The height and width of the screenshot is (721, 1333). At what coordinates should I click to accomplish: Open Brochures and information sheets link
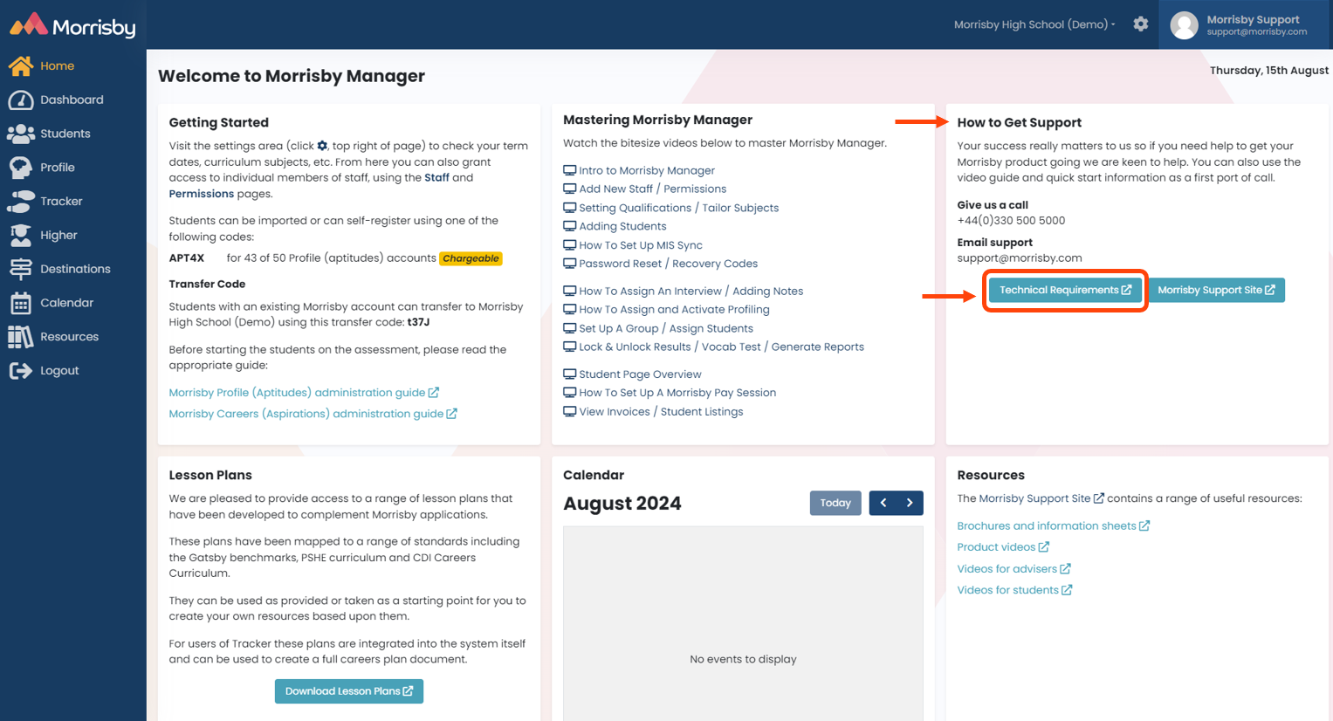coord(1053,526)
